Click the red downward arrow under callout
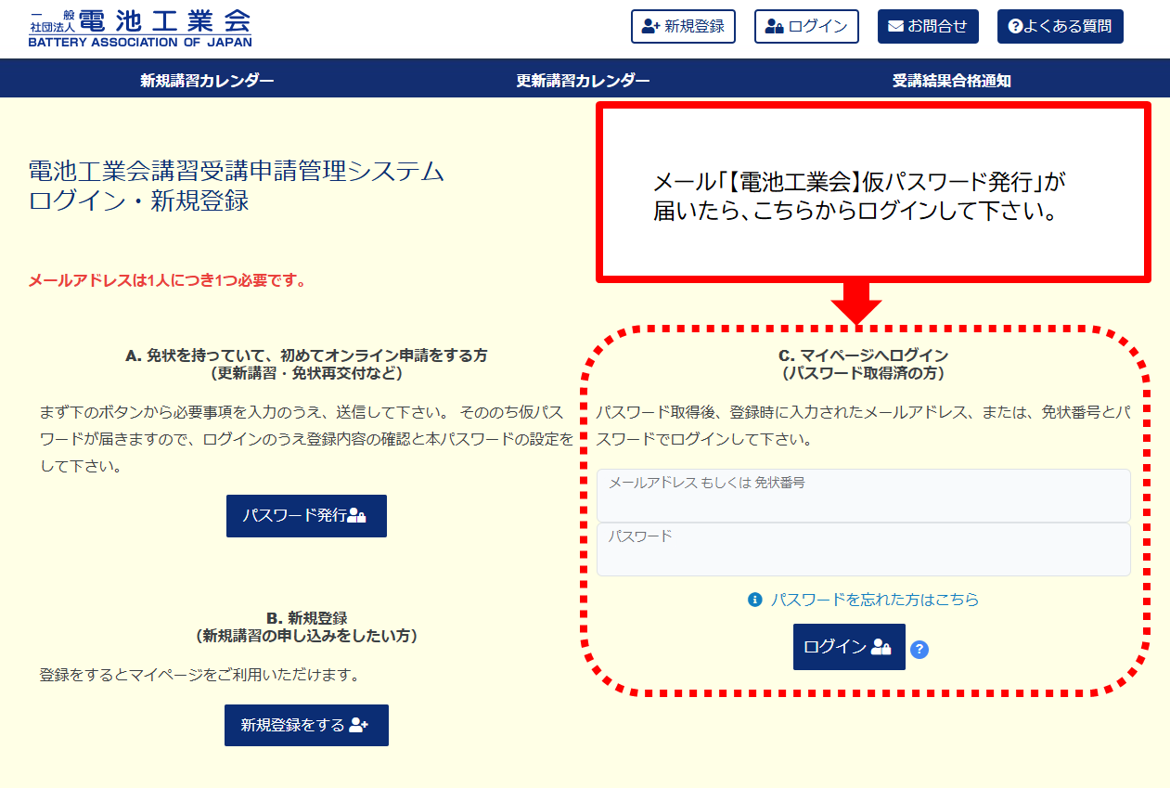 (855, 303)
